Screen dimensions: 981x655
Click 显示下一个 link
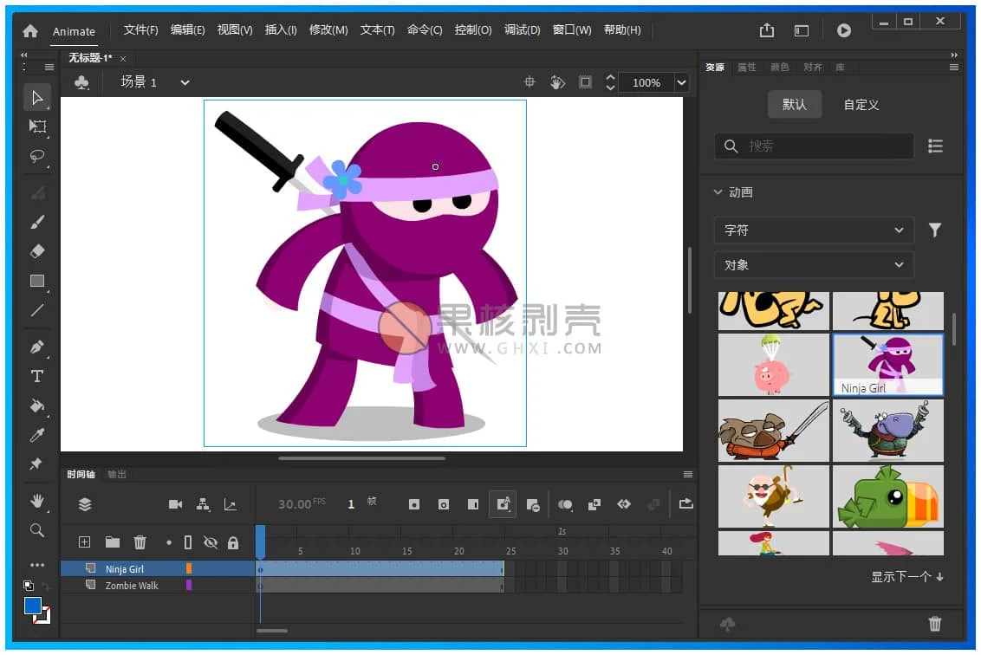907,576
